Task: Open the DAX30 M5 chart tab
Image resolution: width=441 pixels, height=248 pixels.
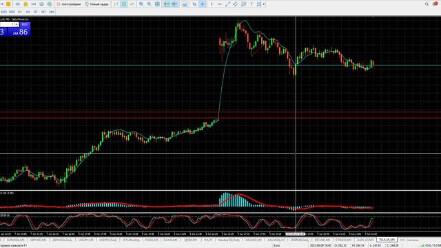Action: [x=170, y=240]
